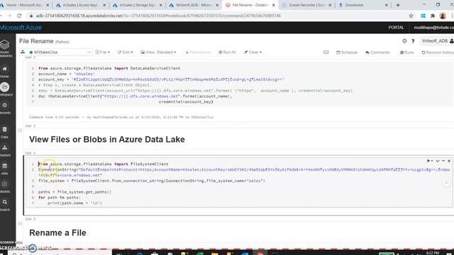Delete the Cmd 4 cell with X
Screen dimensions: 454x255
(x=449, y=161)
